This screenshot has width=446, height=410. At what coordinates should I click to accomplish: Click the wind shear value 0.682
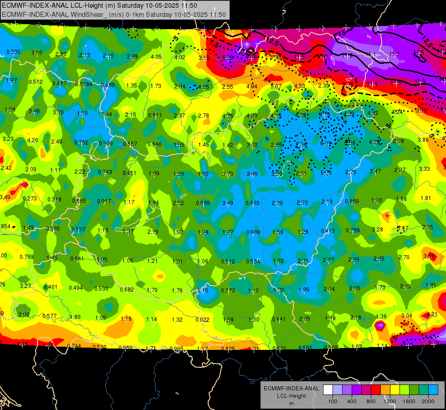[x=127, y=290]
